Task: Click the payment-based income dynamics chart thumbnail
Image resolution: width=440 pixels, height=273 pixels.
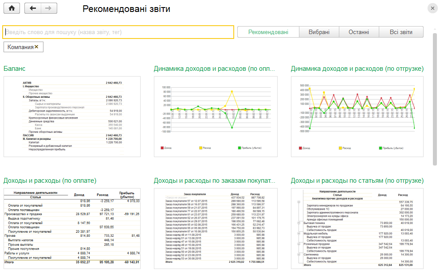Action: [216, 116]
